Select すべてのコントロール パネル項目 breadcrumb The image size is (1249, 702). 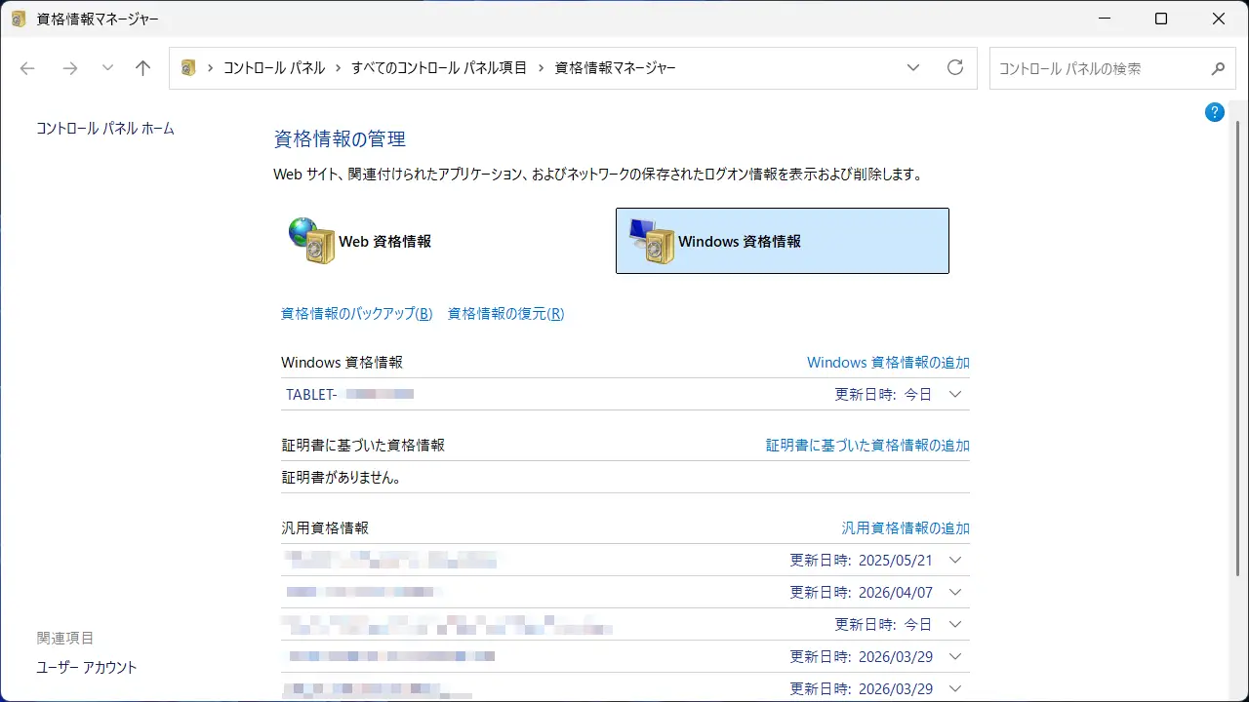pyautogui.click(x=439, y=68)
